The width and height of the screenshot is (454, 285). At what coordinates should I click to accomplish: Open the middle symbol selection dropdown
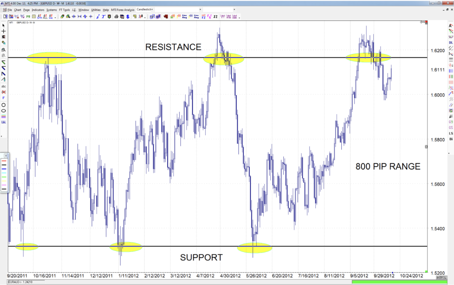pyautogui.click(x=200, y=9)
